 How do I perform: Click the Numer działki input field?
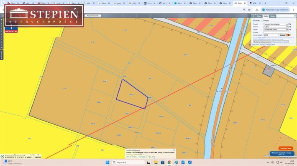[x=271, y=35]
